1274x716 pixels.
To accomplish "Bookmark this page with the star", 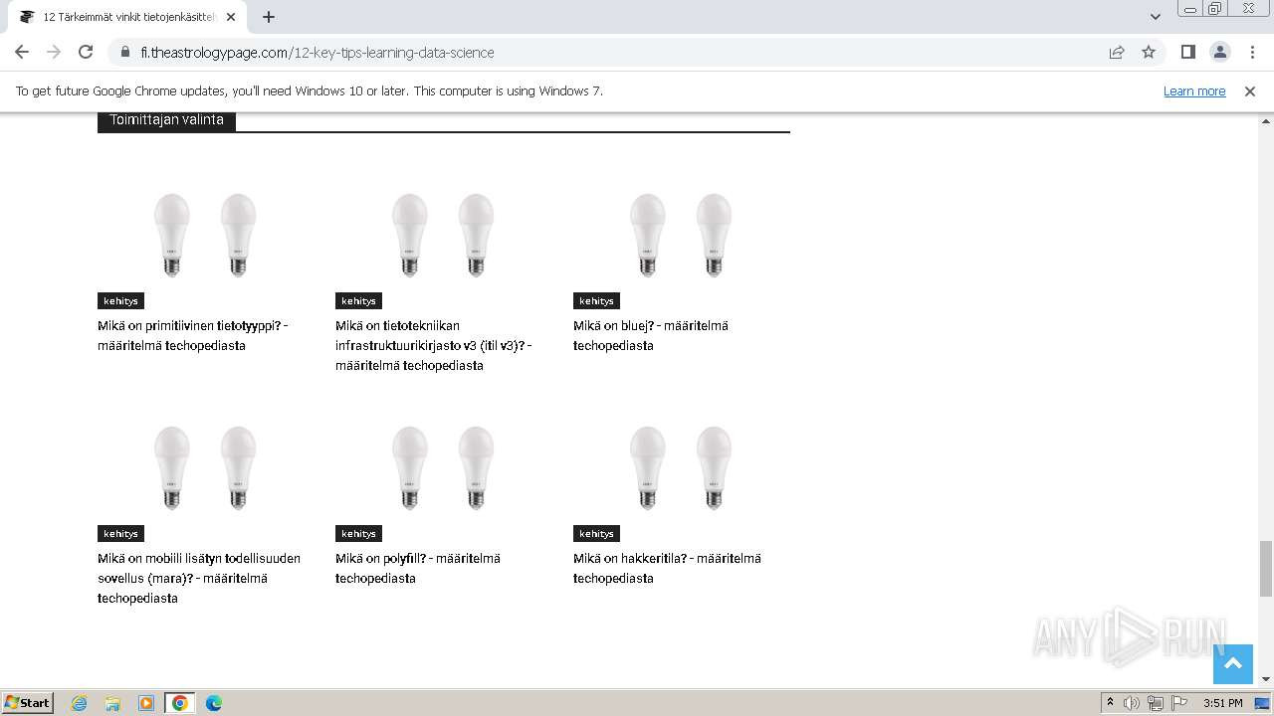I will pos(1149,52).
